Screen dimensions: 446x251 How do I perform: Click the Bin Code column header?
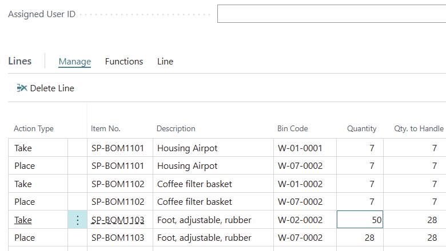pyautogui.click(x=293, y=129)
